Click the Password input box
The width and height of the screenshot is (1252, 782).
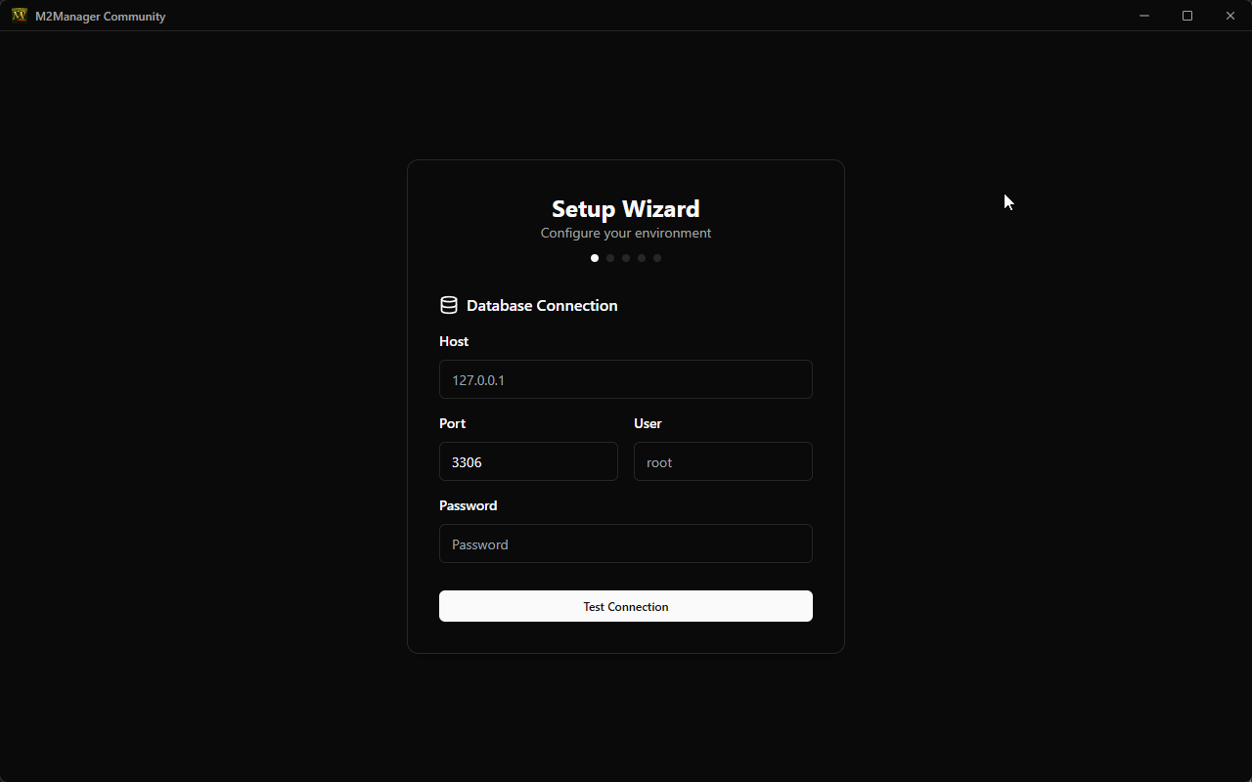[625, 543]
